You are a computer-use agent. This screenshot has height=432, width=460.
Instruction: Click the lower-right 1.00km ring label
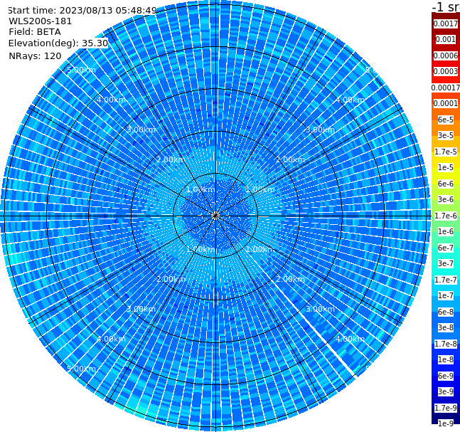[260, 249]
